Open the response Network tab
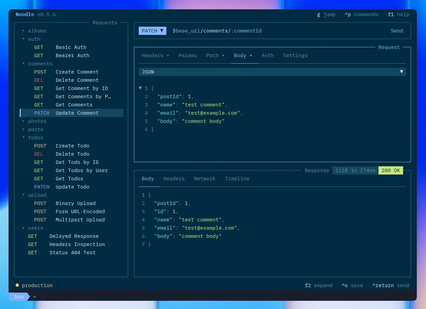The height and width of the screenshot is (309, 426). click(205, 179)
